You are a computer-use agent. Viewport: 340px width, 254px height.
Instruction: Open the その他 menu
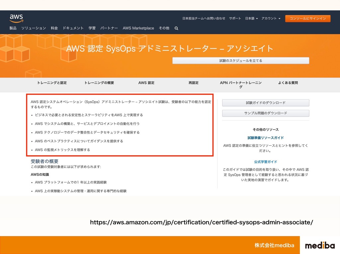tap(164, 28)
